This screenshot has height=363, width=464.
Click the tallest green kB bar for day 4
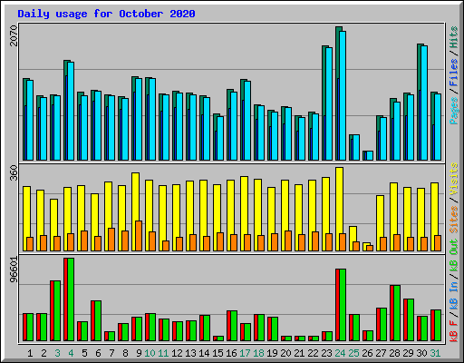(71, 299)
